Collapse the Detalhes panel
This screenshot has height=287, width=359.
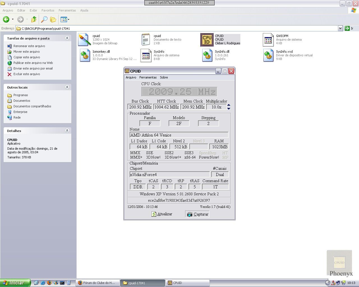(x=67, y=131)
